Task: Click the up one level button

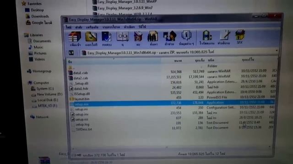Action: tap(71, 53)
